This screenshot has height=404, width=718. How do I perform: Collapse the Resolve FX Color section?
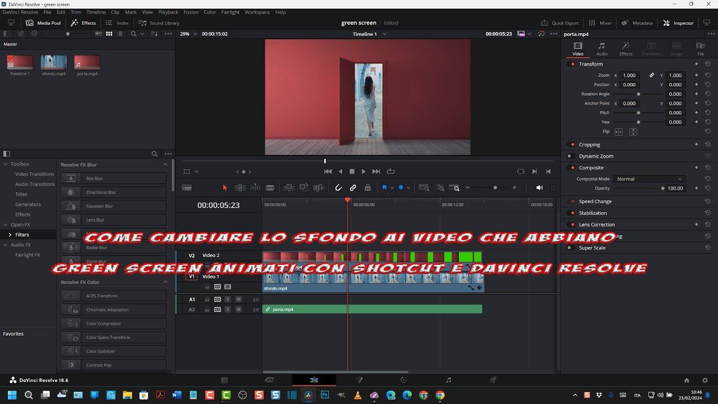coord(165,282)
